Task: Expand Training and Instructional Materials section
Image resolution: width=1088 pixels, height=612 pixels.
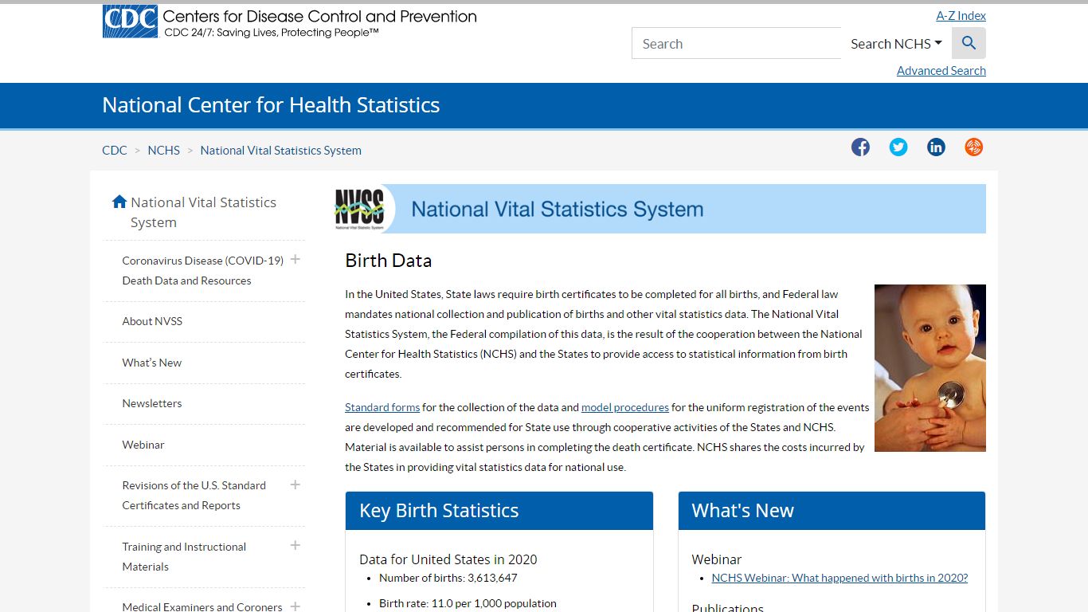Action: click(295, 545)
